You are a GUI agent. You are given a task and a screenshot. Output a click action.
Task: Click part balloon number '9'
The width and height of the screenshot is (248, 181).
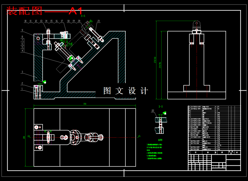(22, 30)
